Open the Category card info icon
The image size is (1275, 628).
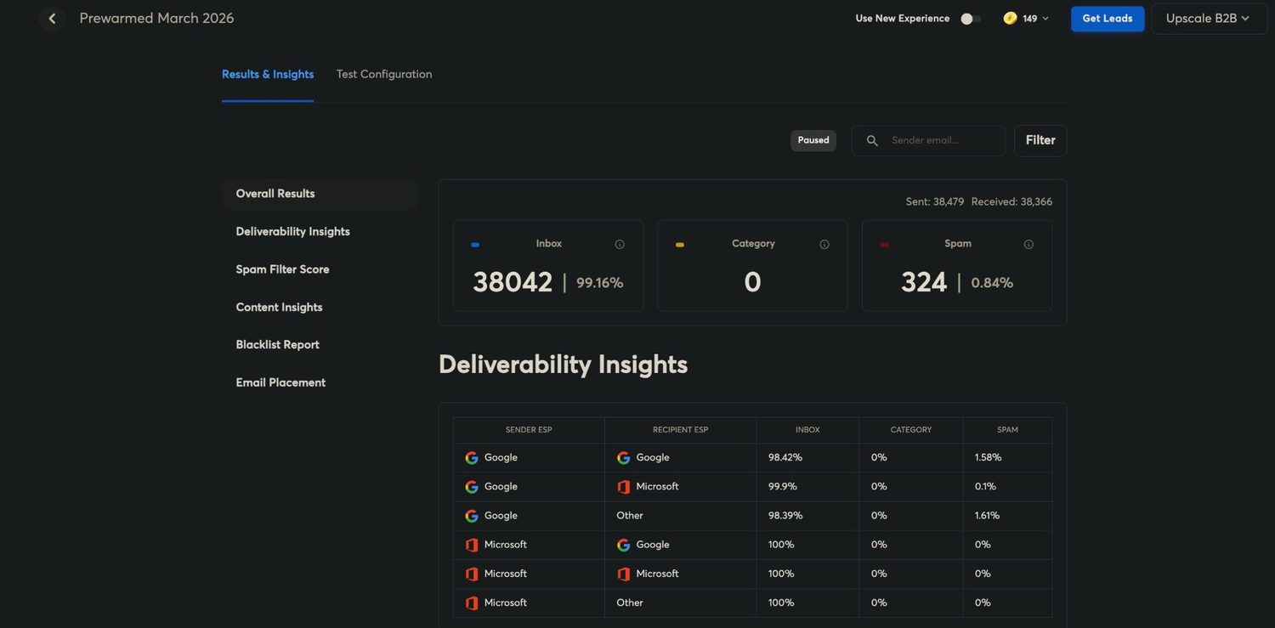coord(824,245)
